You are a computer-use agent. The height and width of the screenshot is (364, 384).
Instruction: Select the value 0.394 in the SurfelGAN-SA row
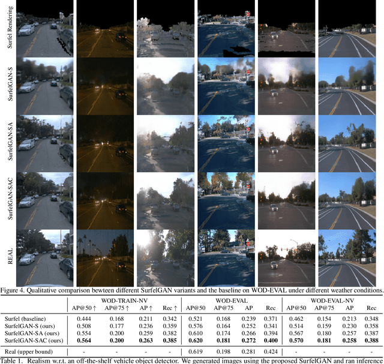pos(271,333)
